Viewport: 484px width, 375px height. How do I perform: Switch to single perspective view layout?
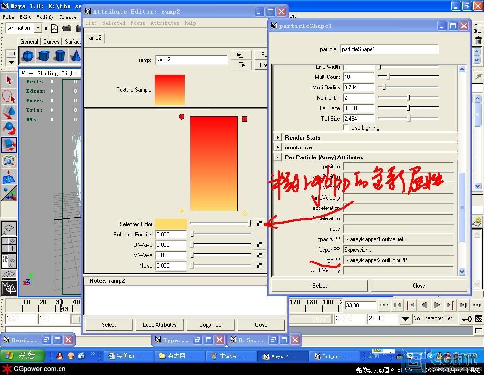pos(9,228)
